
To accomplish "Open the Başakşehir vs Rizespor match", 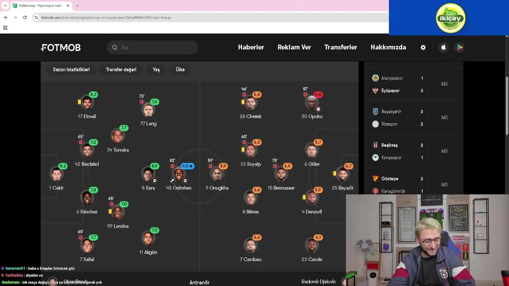I will (414, 118).
